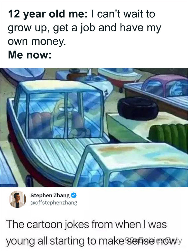This screenshot has width=188, height=252.
Task: Open the @offstephenzhang handle link
Action: pyautogui.click(x=54, y=203)
